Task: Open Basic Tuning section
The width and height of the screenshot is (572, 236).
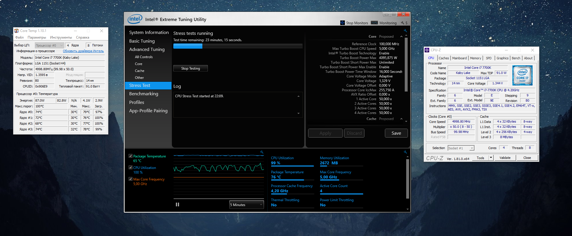Action: pyautogui.click(x=142, y=41)
